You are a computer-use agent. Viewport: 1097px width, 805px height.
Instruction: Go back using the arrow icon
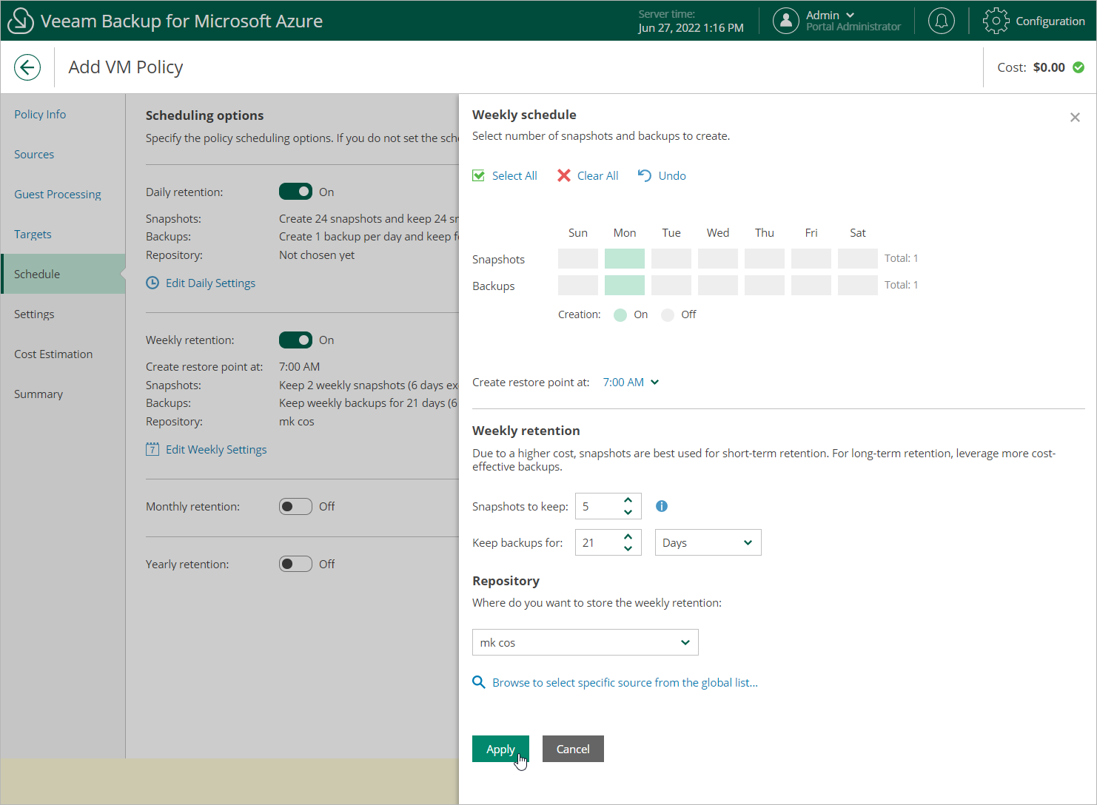point(27,67)
